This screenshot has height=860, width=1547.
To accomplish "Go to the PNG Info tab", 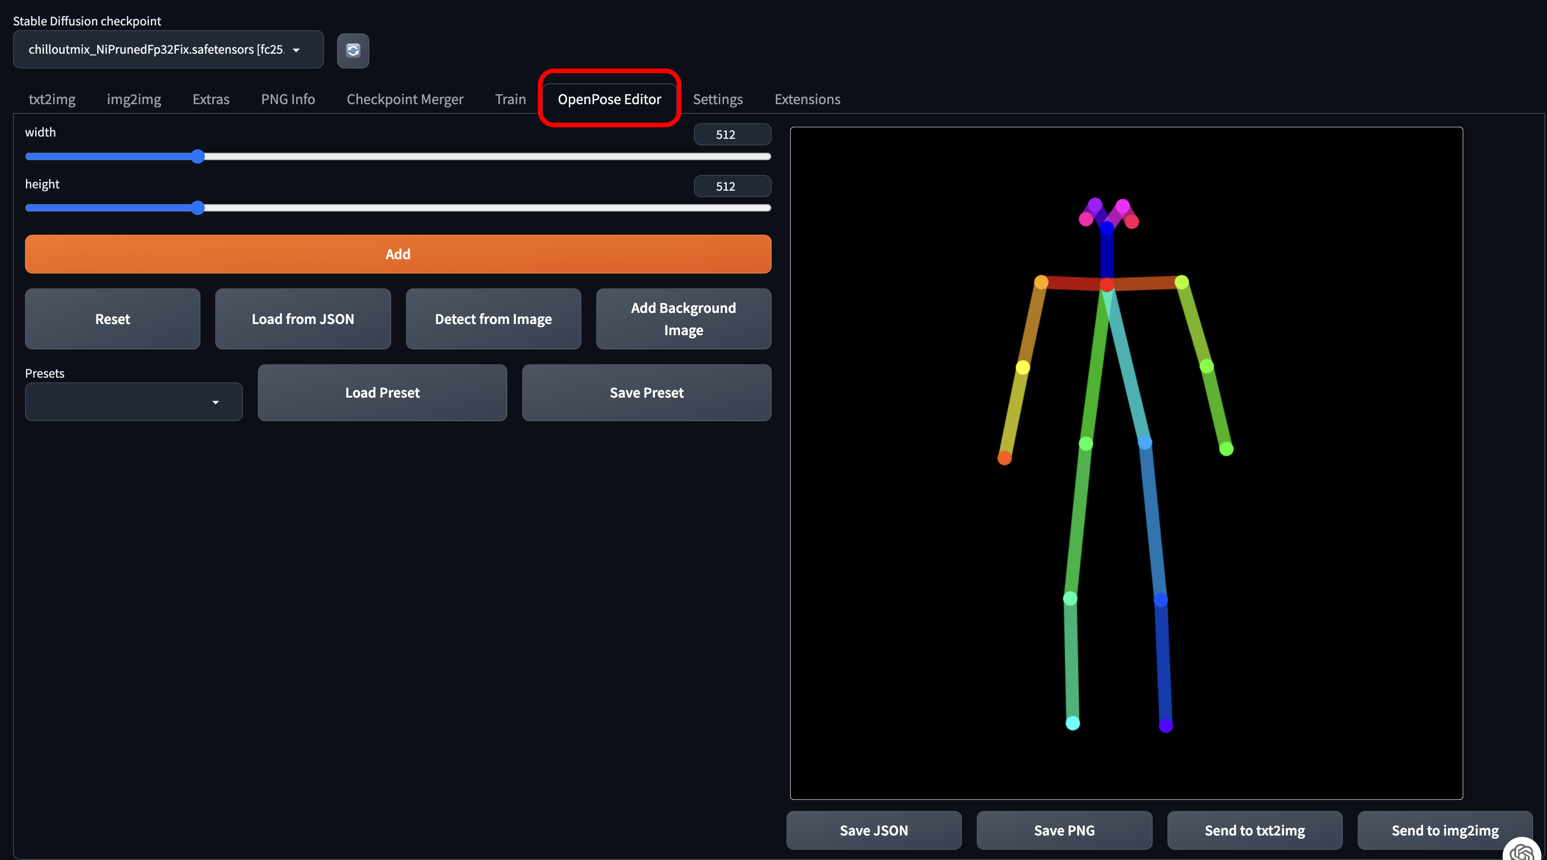I will point(287,99).
